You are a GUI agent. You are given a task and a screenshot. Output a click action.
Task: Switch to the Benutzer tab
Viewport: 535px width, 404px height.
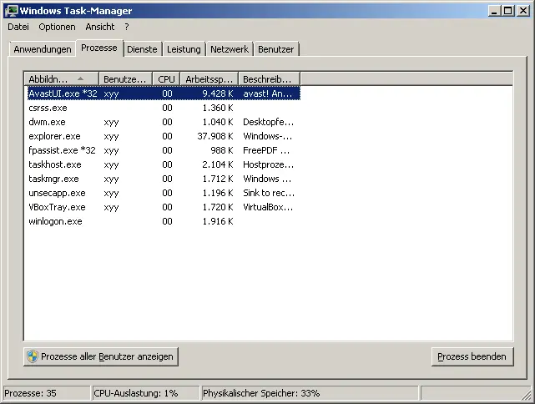(x=276, y=49)
